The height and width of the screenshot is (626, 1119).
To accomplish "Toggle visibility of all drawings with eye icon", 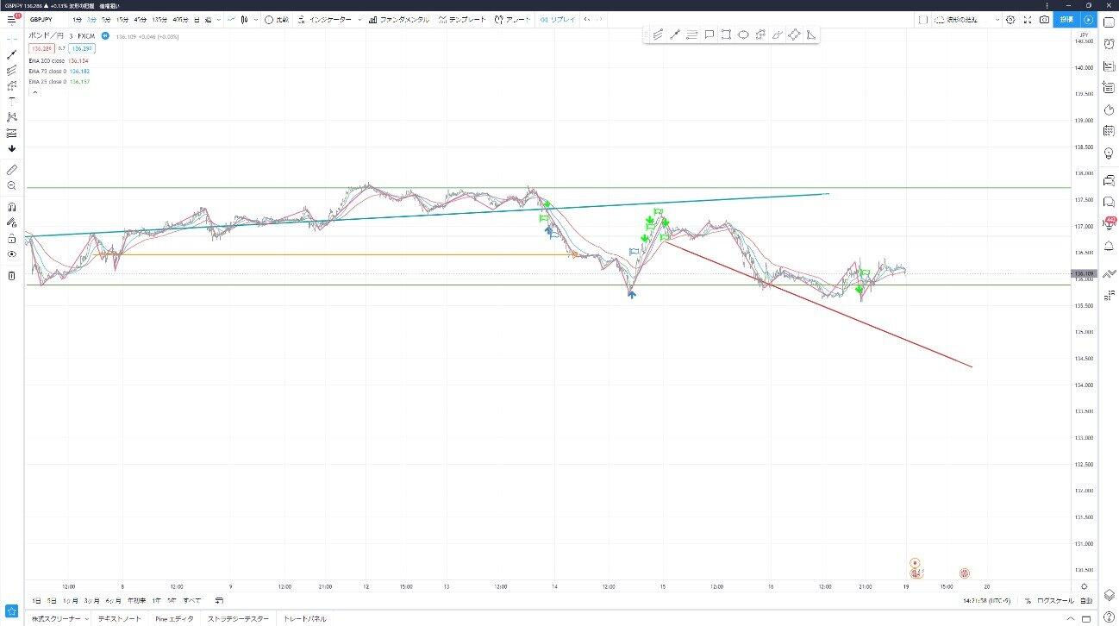I will 11,254.
